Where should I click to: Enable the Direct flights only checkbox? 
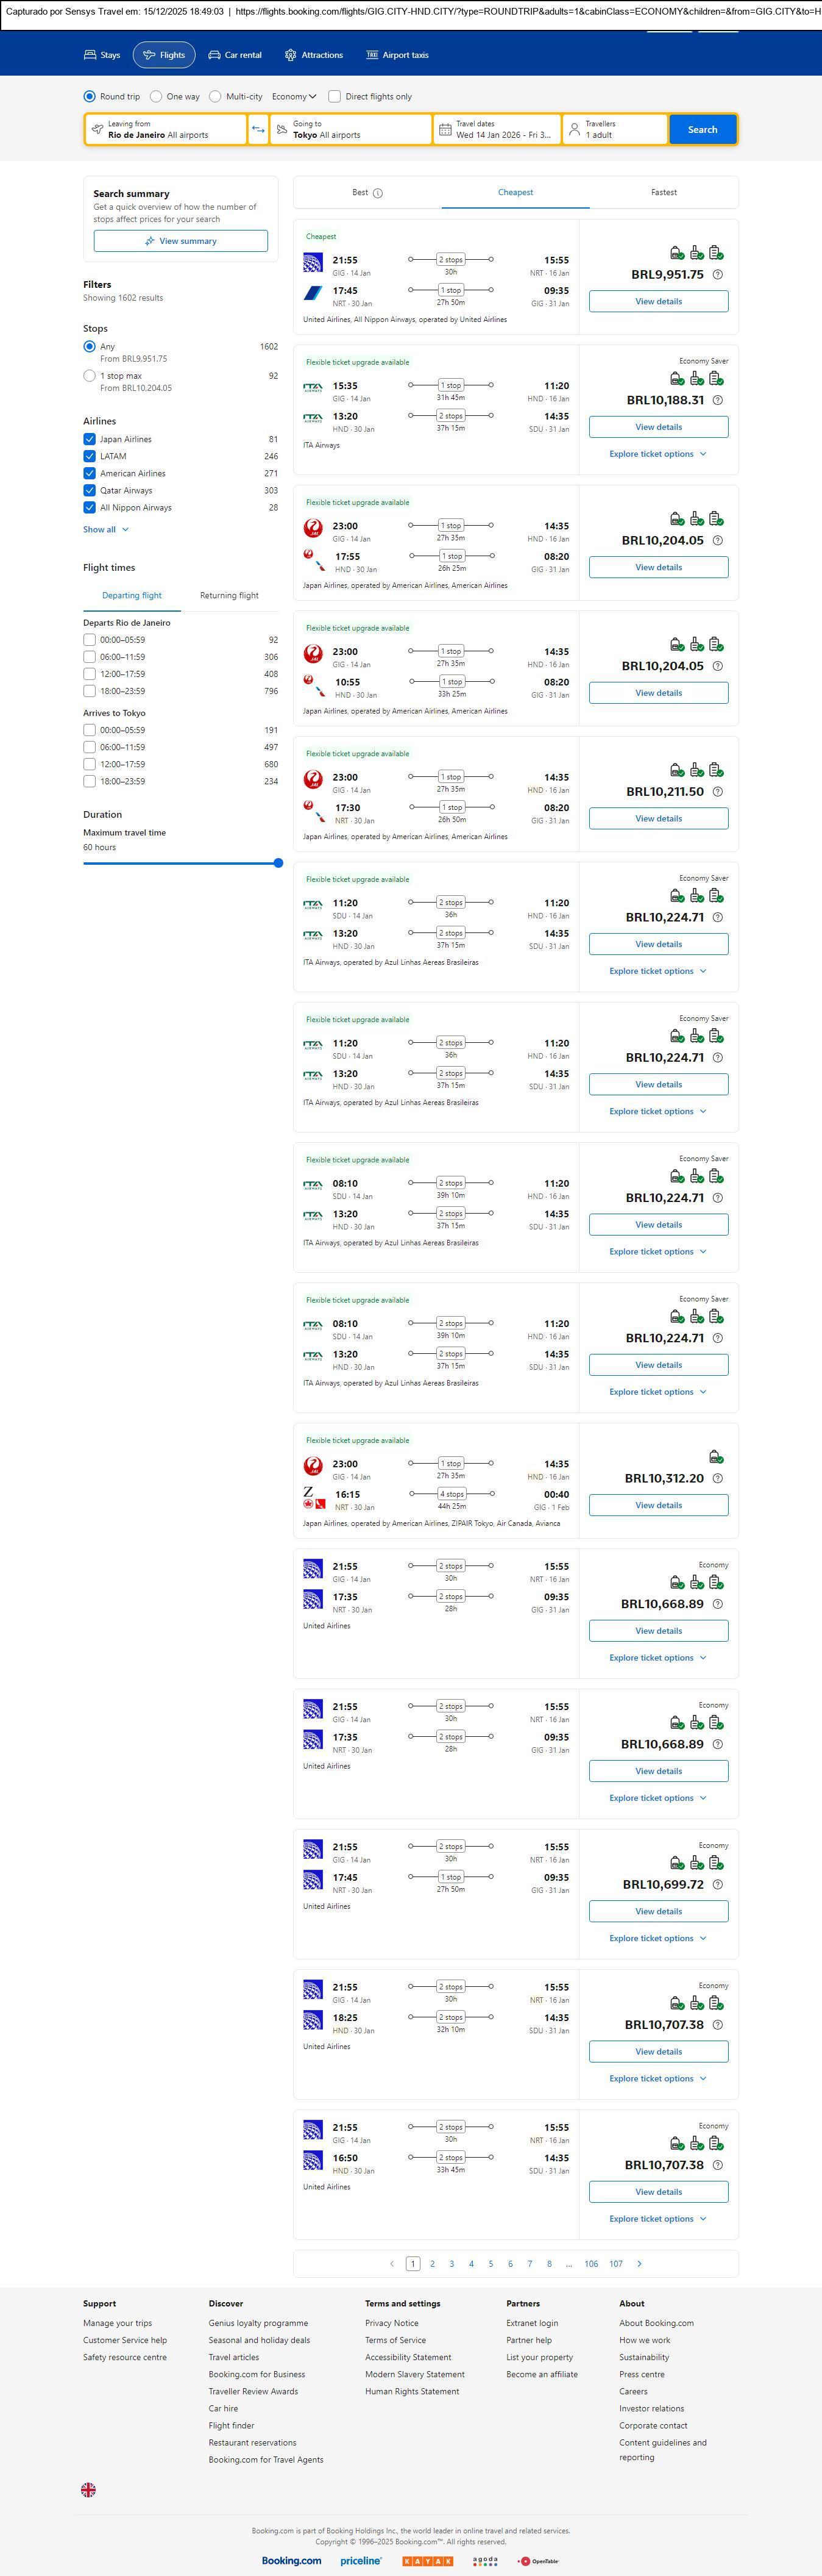[335, 97]
